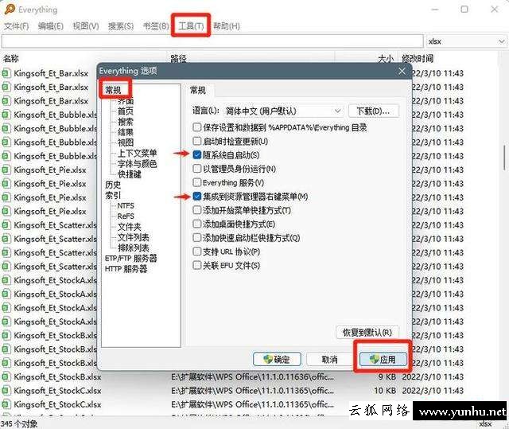Viewport: 509px width, 429px height.
Task: Sort results by 名称 column header
Action: click(11, 58)
